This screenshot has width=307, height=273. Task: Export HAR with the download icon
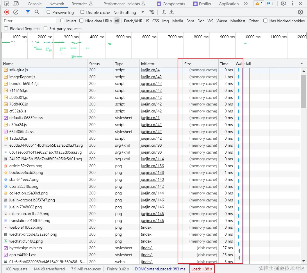tap(172, 12)
